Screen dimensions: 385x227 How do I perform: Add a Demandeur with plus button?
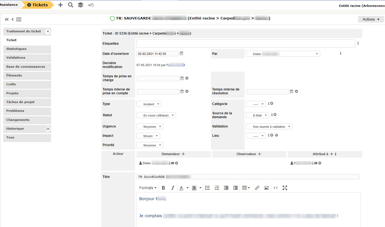183,154
